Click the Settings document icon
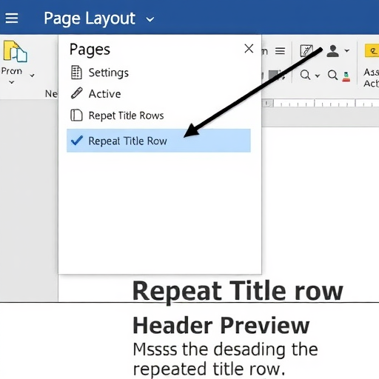This screenshot has height=379, width=379. pos(76,73)
